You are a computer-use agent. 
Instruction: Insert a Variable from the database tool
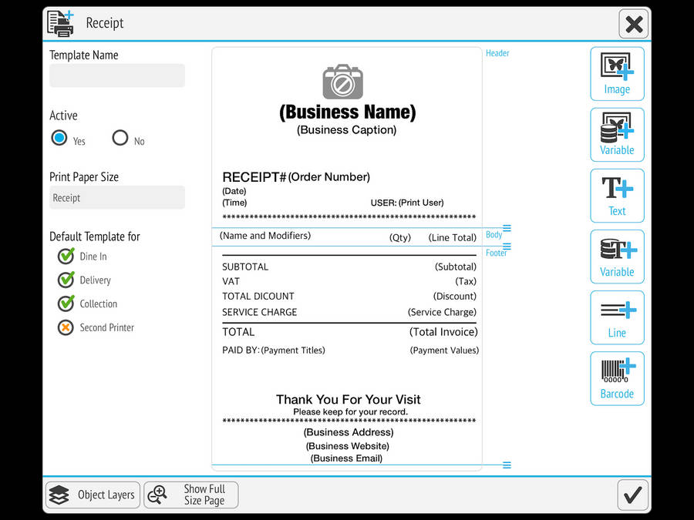click(x=617, y=134)
